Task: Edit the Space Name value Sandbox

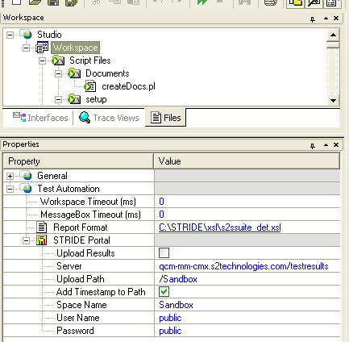Action: pos(247,305)
